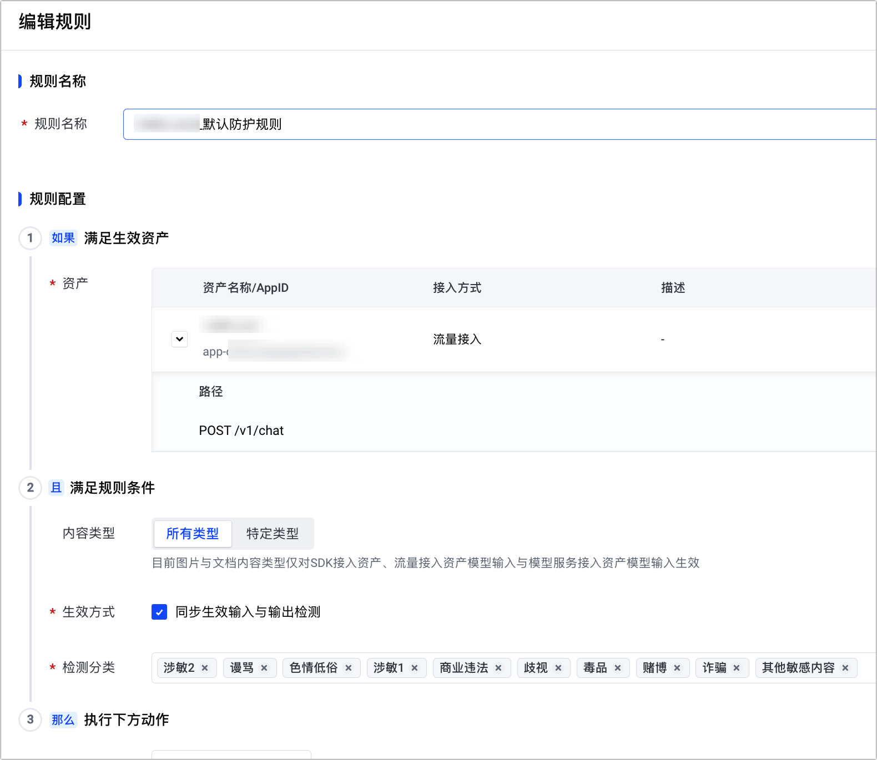Remove the 其他敏感内容 tag
877x760 pixels.
[x=845, y=668]
